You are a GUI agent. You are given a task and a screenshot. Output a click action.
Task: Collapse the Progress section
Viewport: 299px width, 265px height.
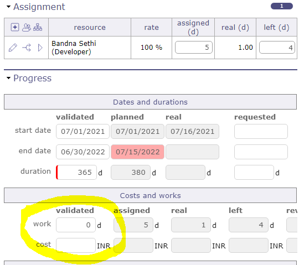(x=8, y=78)
